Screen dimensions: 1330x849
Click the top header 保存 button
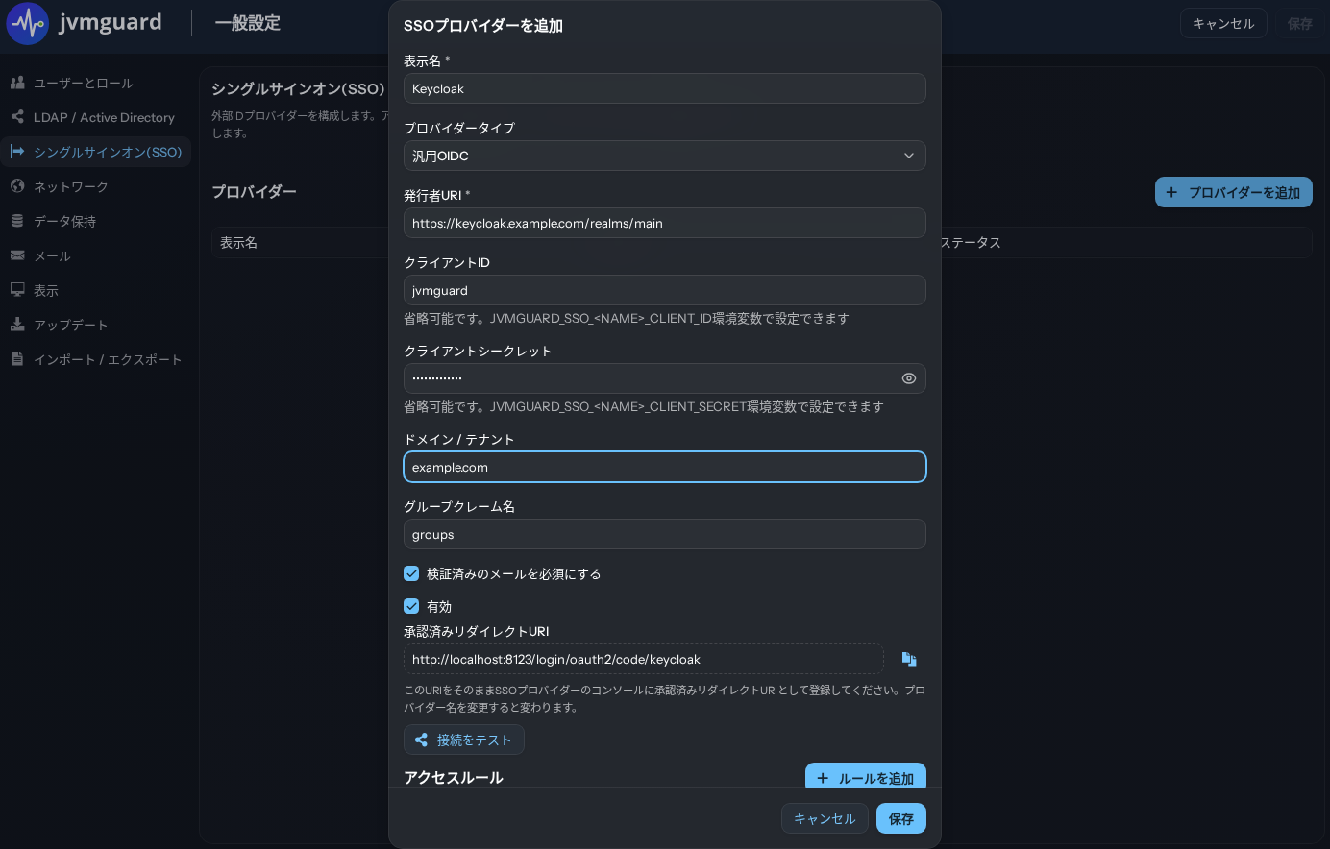coord(1300,23)
